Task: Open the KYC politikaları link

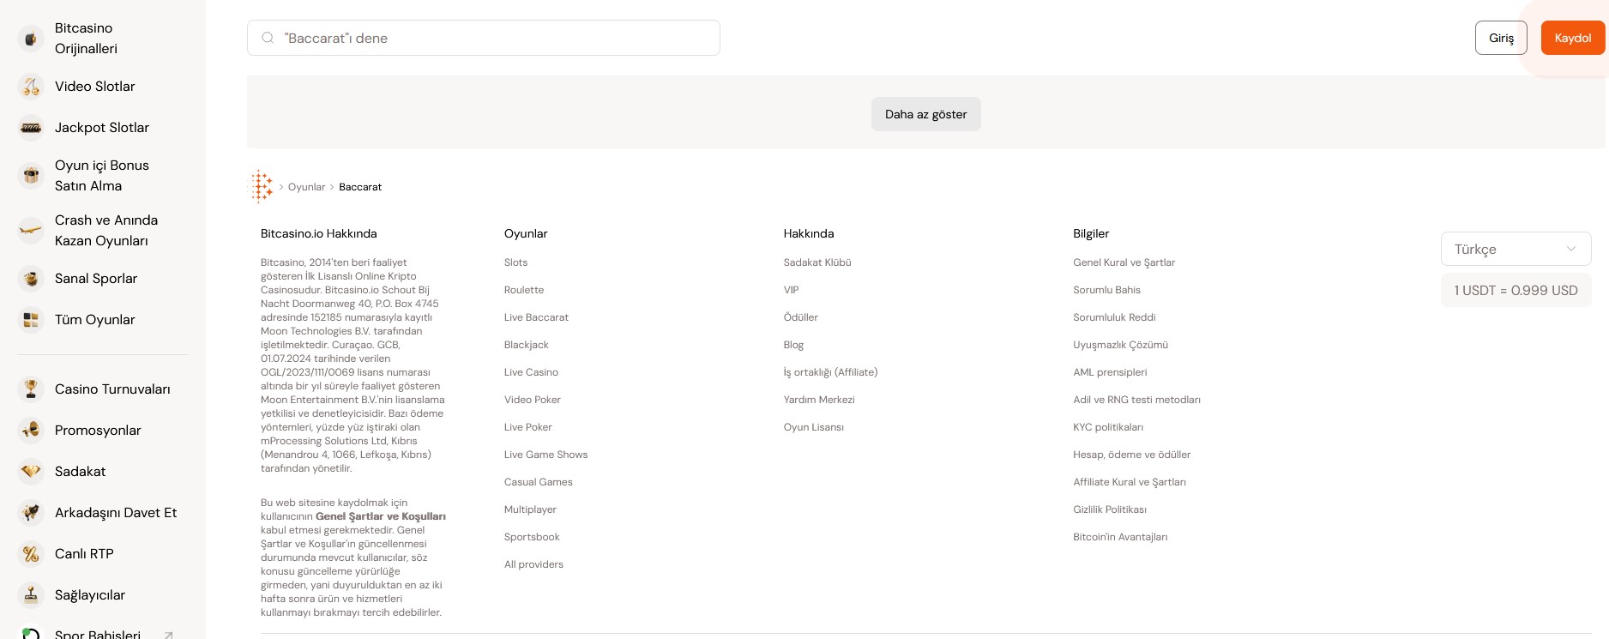Action: 1108,427
